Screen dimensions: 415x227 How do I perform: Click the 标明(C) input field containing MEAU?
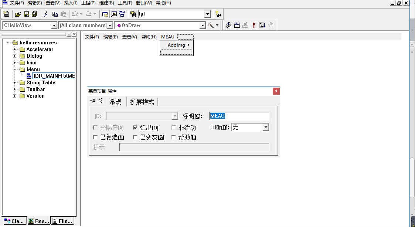coord(239,116)
